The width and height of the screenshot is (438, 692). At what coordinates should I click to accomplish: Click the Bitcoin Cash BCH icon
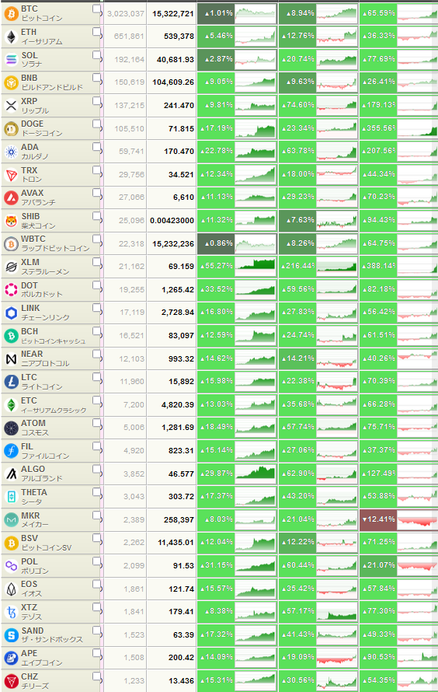11,336
